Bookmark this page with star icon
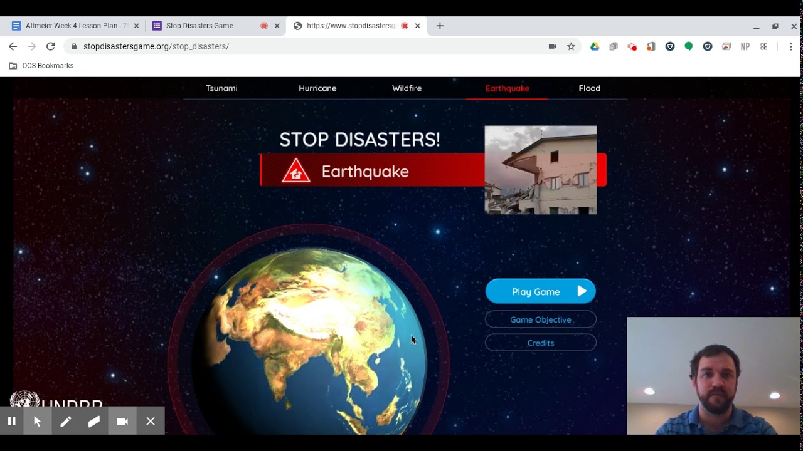 click(571, 46)
